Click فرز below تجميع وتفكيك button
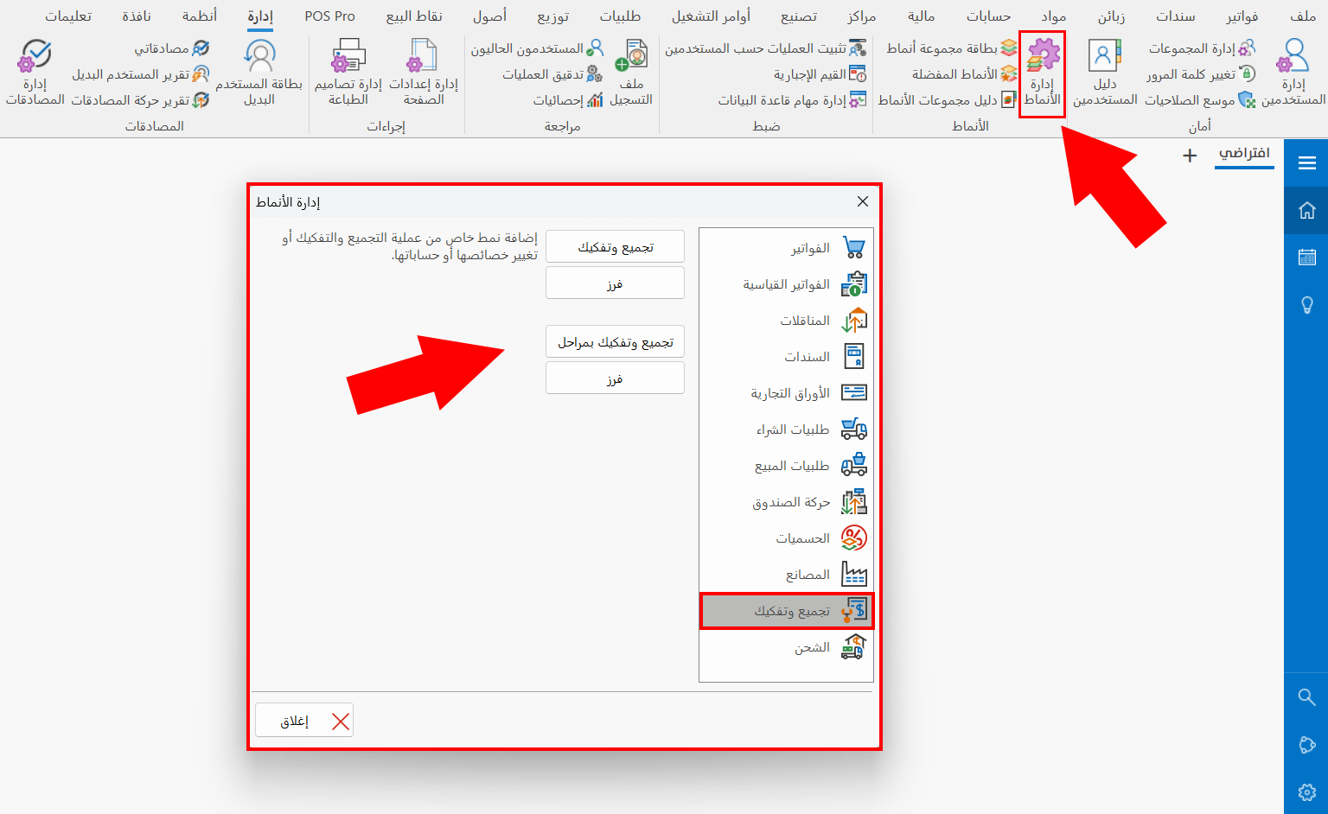 pos(615,283)
